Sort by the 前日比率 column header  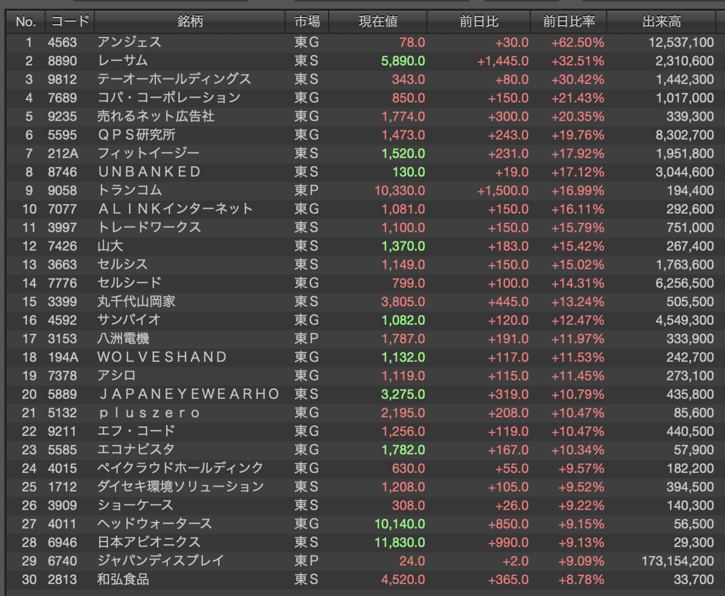click(569, 22)
